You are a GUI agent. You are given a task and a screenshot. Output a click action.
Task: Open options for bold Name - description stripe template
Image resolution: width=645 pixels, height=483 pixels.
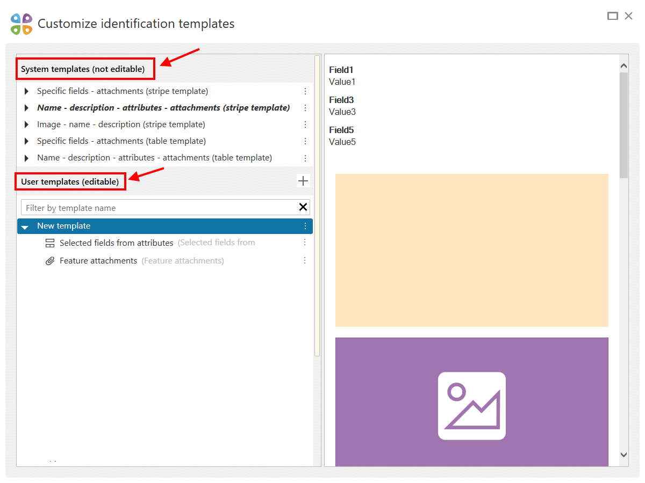(305, 108)
